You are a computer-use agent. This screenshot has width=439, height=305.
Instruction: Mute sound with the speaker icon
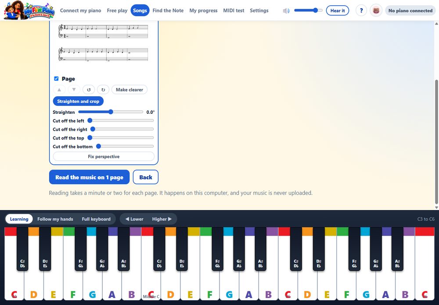pos(286,11)
